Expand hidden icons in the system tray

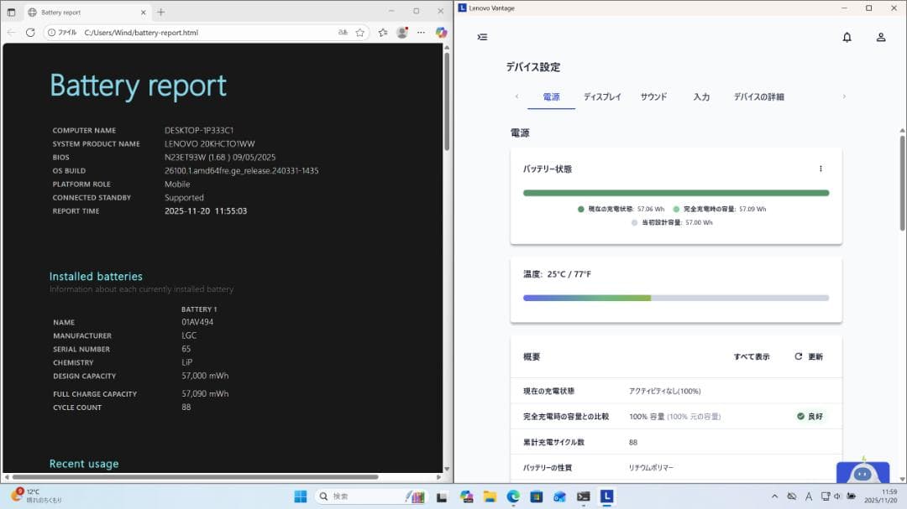pyautogui.click(x=774, y=497)
